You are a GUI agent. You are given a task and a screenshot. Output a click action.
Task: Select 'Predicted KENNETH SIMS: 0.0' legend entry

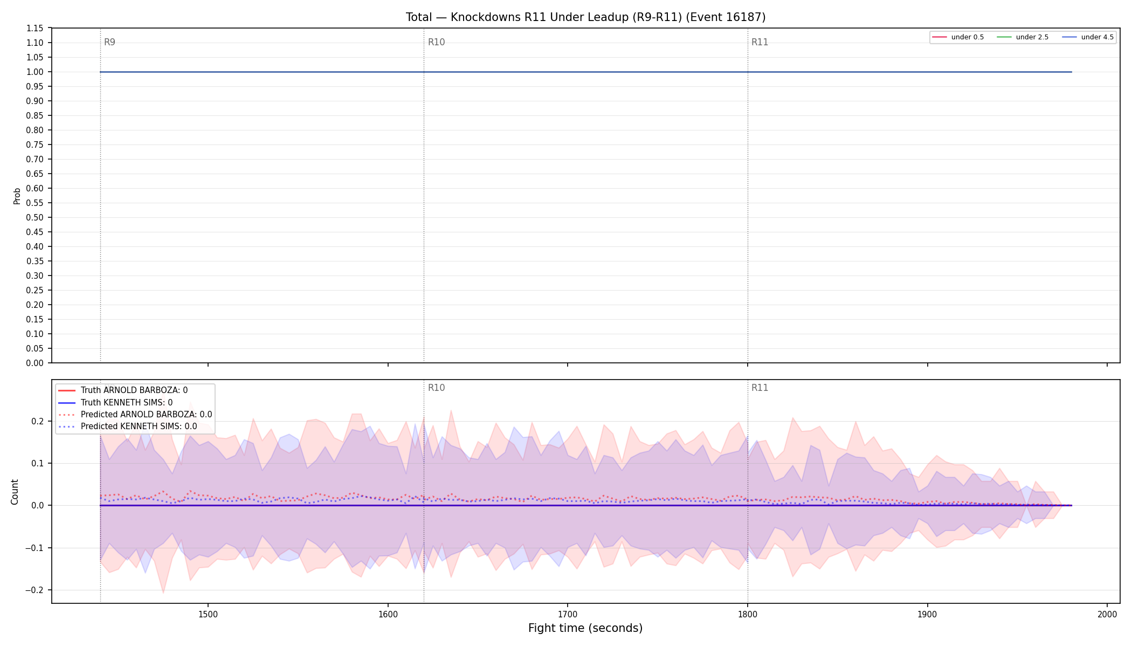(x=127, y=426)
